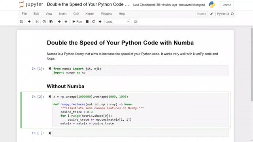Screen dimensions: 253x142
Task: Click the Python 3 kernel name
Action: 223,14
